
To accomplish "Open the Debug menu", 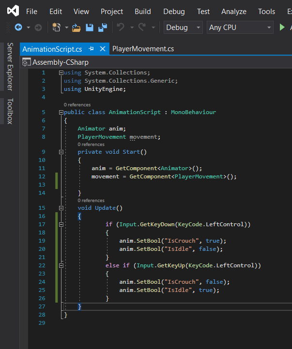I will coord(174,11).
